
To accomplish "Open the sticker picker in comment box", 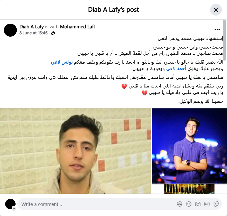I will coord(216,204).
